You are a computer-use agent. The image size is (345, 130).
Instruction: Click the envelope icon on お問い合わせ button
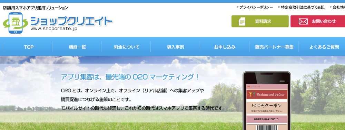(303, 22)
